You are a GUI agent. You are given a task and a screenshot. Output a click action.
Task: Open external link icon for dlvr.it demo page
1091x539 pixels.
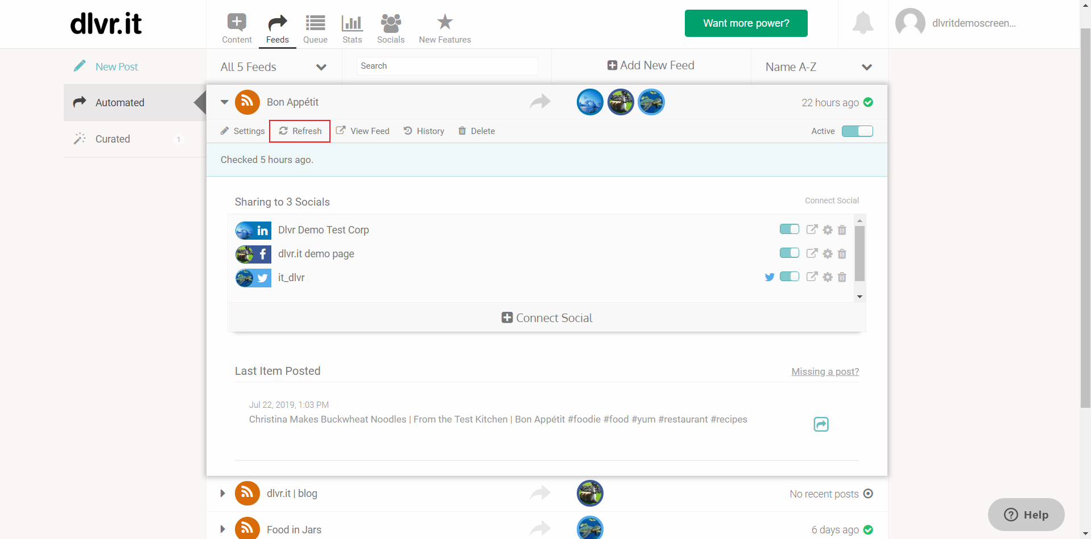[812, 253]
